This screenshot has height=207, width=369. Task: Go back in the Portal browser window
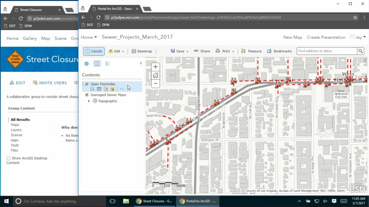(x=83, y=17)
